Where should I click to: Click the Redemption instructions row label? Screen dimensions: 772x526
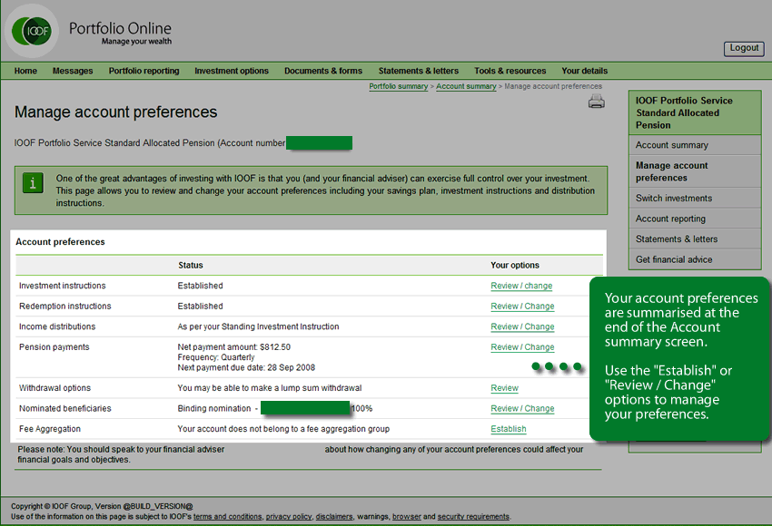pos(65,307)
